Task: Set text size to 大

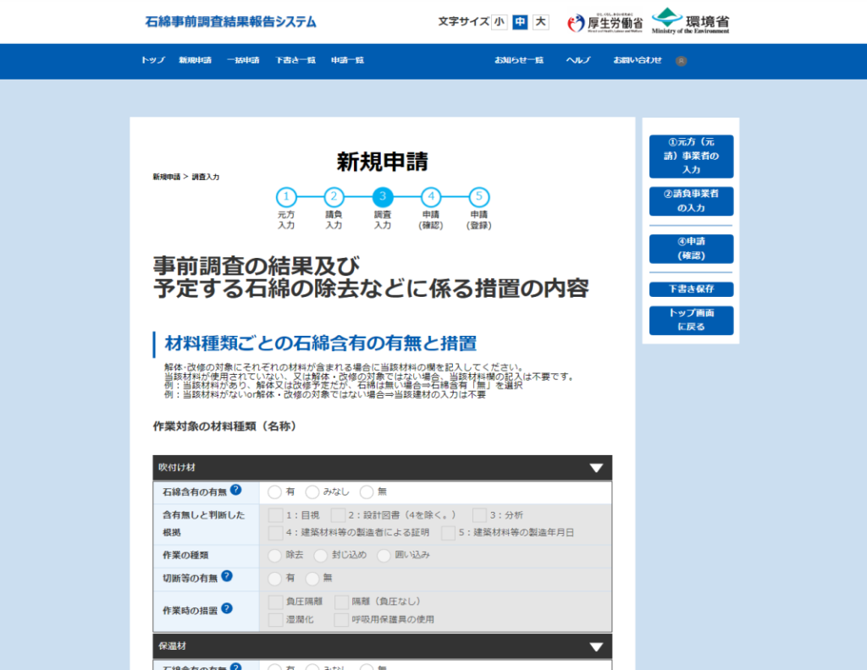Action: click(540, 22)
